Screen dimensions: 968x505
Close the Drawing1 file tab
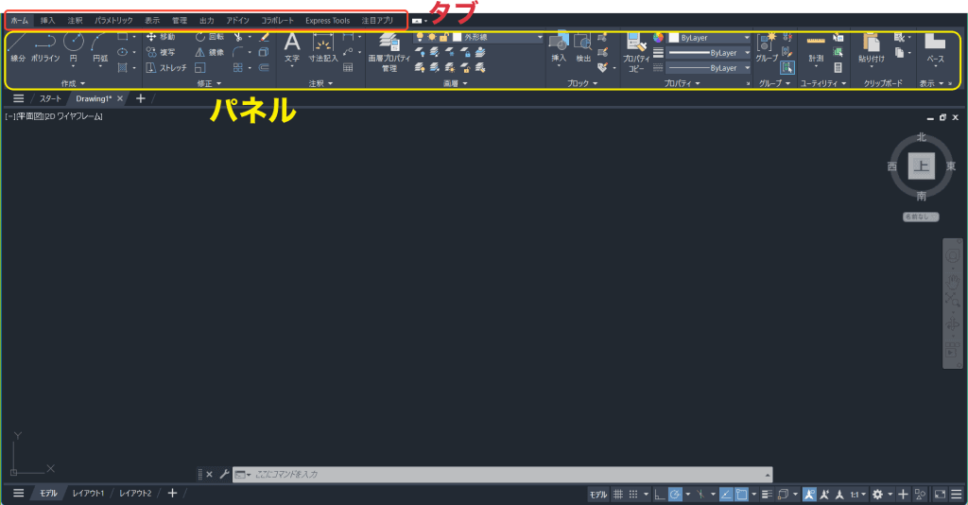[120, 98]
